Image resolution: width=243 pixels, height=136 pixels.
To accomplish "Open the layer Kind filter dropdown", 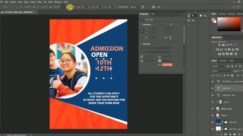I will point(218,66).
